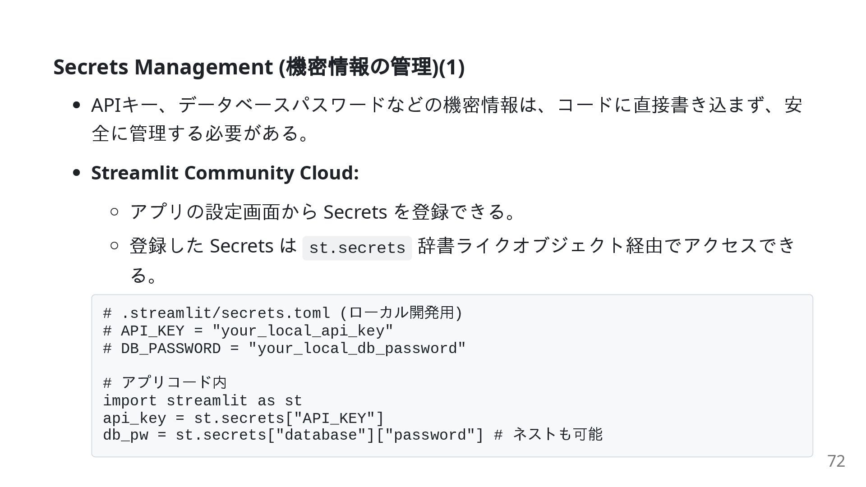Click the second line "全に管理する必要がある"
The height and width of the screenshot is (487, 866).
click(x=200, y=133)
